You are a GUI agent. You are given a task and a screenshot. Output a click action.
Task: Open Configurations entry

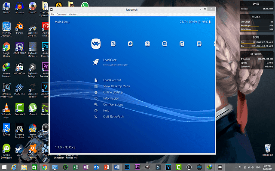113,104
